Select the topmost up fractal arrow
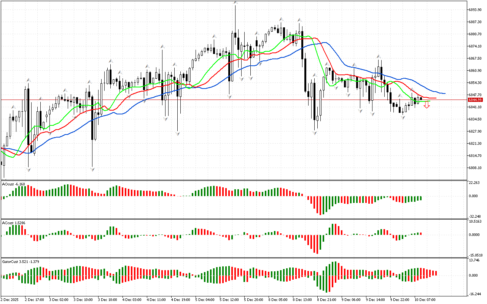Image resolution: width=487 pixels, height=304 pixels. point(236,3)
